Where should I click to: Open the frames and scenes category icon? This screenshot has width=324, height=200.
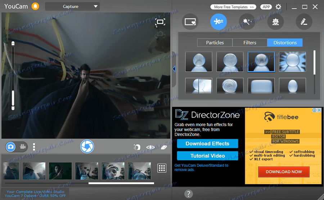pos(190,22)
